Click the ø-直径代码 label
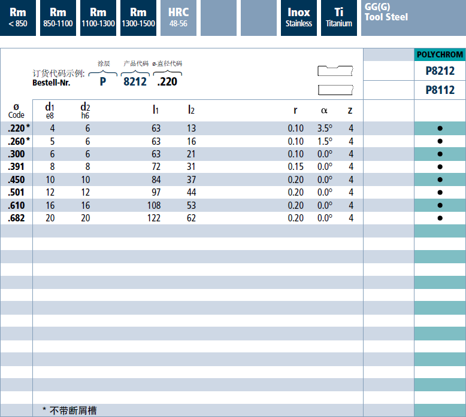Viewport: 466px width, 417px height. click(167, 63)
